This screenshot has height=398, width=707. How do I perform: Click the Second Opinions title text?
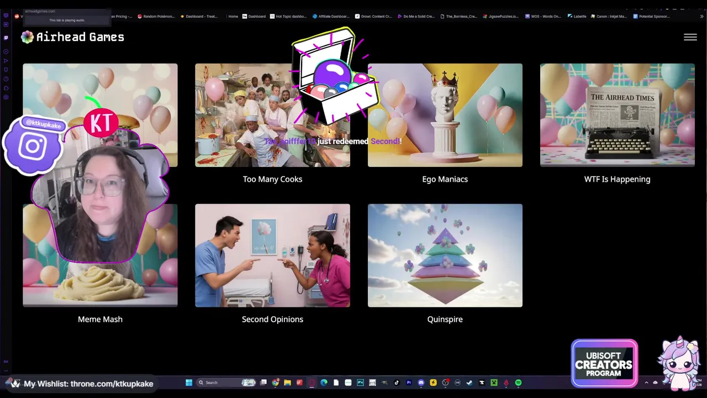(x=272, y=319)
